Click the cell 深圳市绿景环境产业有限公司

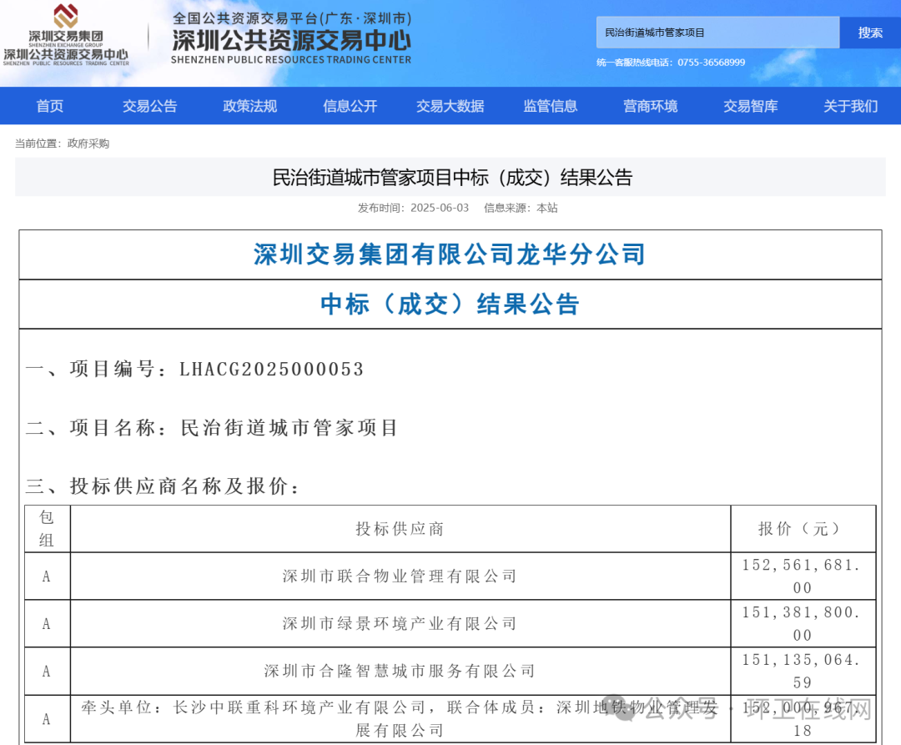point(400,624)
